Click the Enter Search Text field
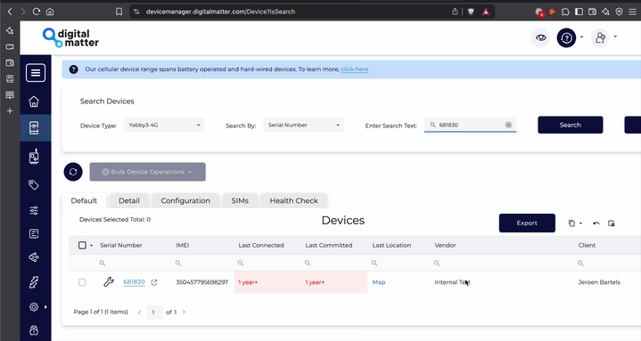 point(470,125)
